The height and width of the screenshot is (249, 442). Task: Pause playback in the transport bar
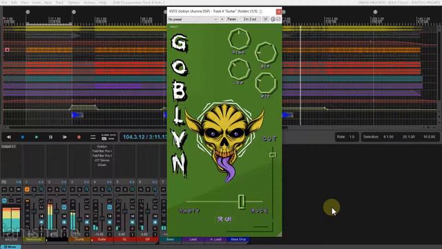click(50, 137)
